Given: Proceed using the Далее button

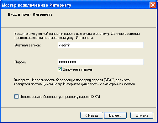Looking at the screenshot, I should 115,115.
